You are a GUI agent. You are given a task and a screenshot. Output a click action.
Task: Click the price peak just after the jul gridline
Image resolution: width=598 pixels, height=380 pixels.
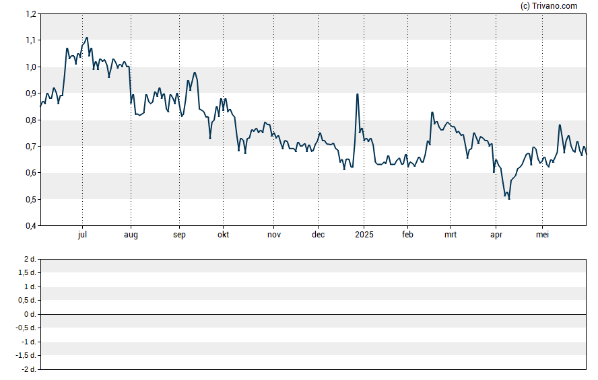(87, 38)
